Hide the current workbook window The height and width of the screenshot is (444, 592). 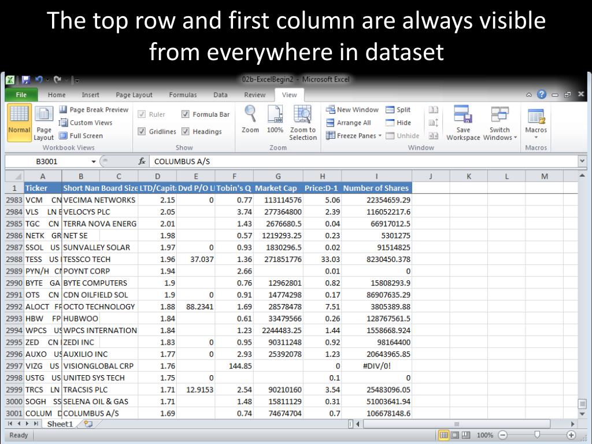(398, 123)
